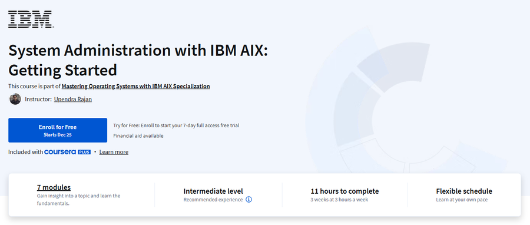Viewport: 530px width, 225px height.
Task: Open Mastering Operating Systems with IBM AIX Specialization
Action: click(x=135, y=86)
